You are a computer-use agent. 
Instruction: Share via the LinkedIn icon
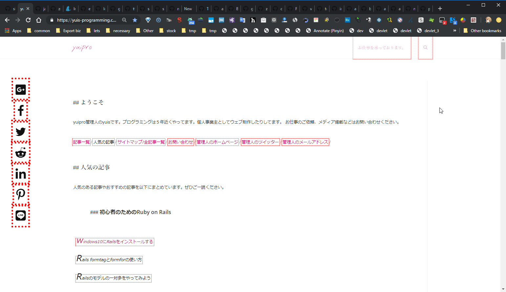tap(21, 174)
